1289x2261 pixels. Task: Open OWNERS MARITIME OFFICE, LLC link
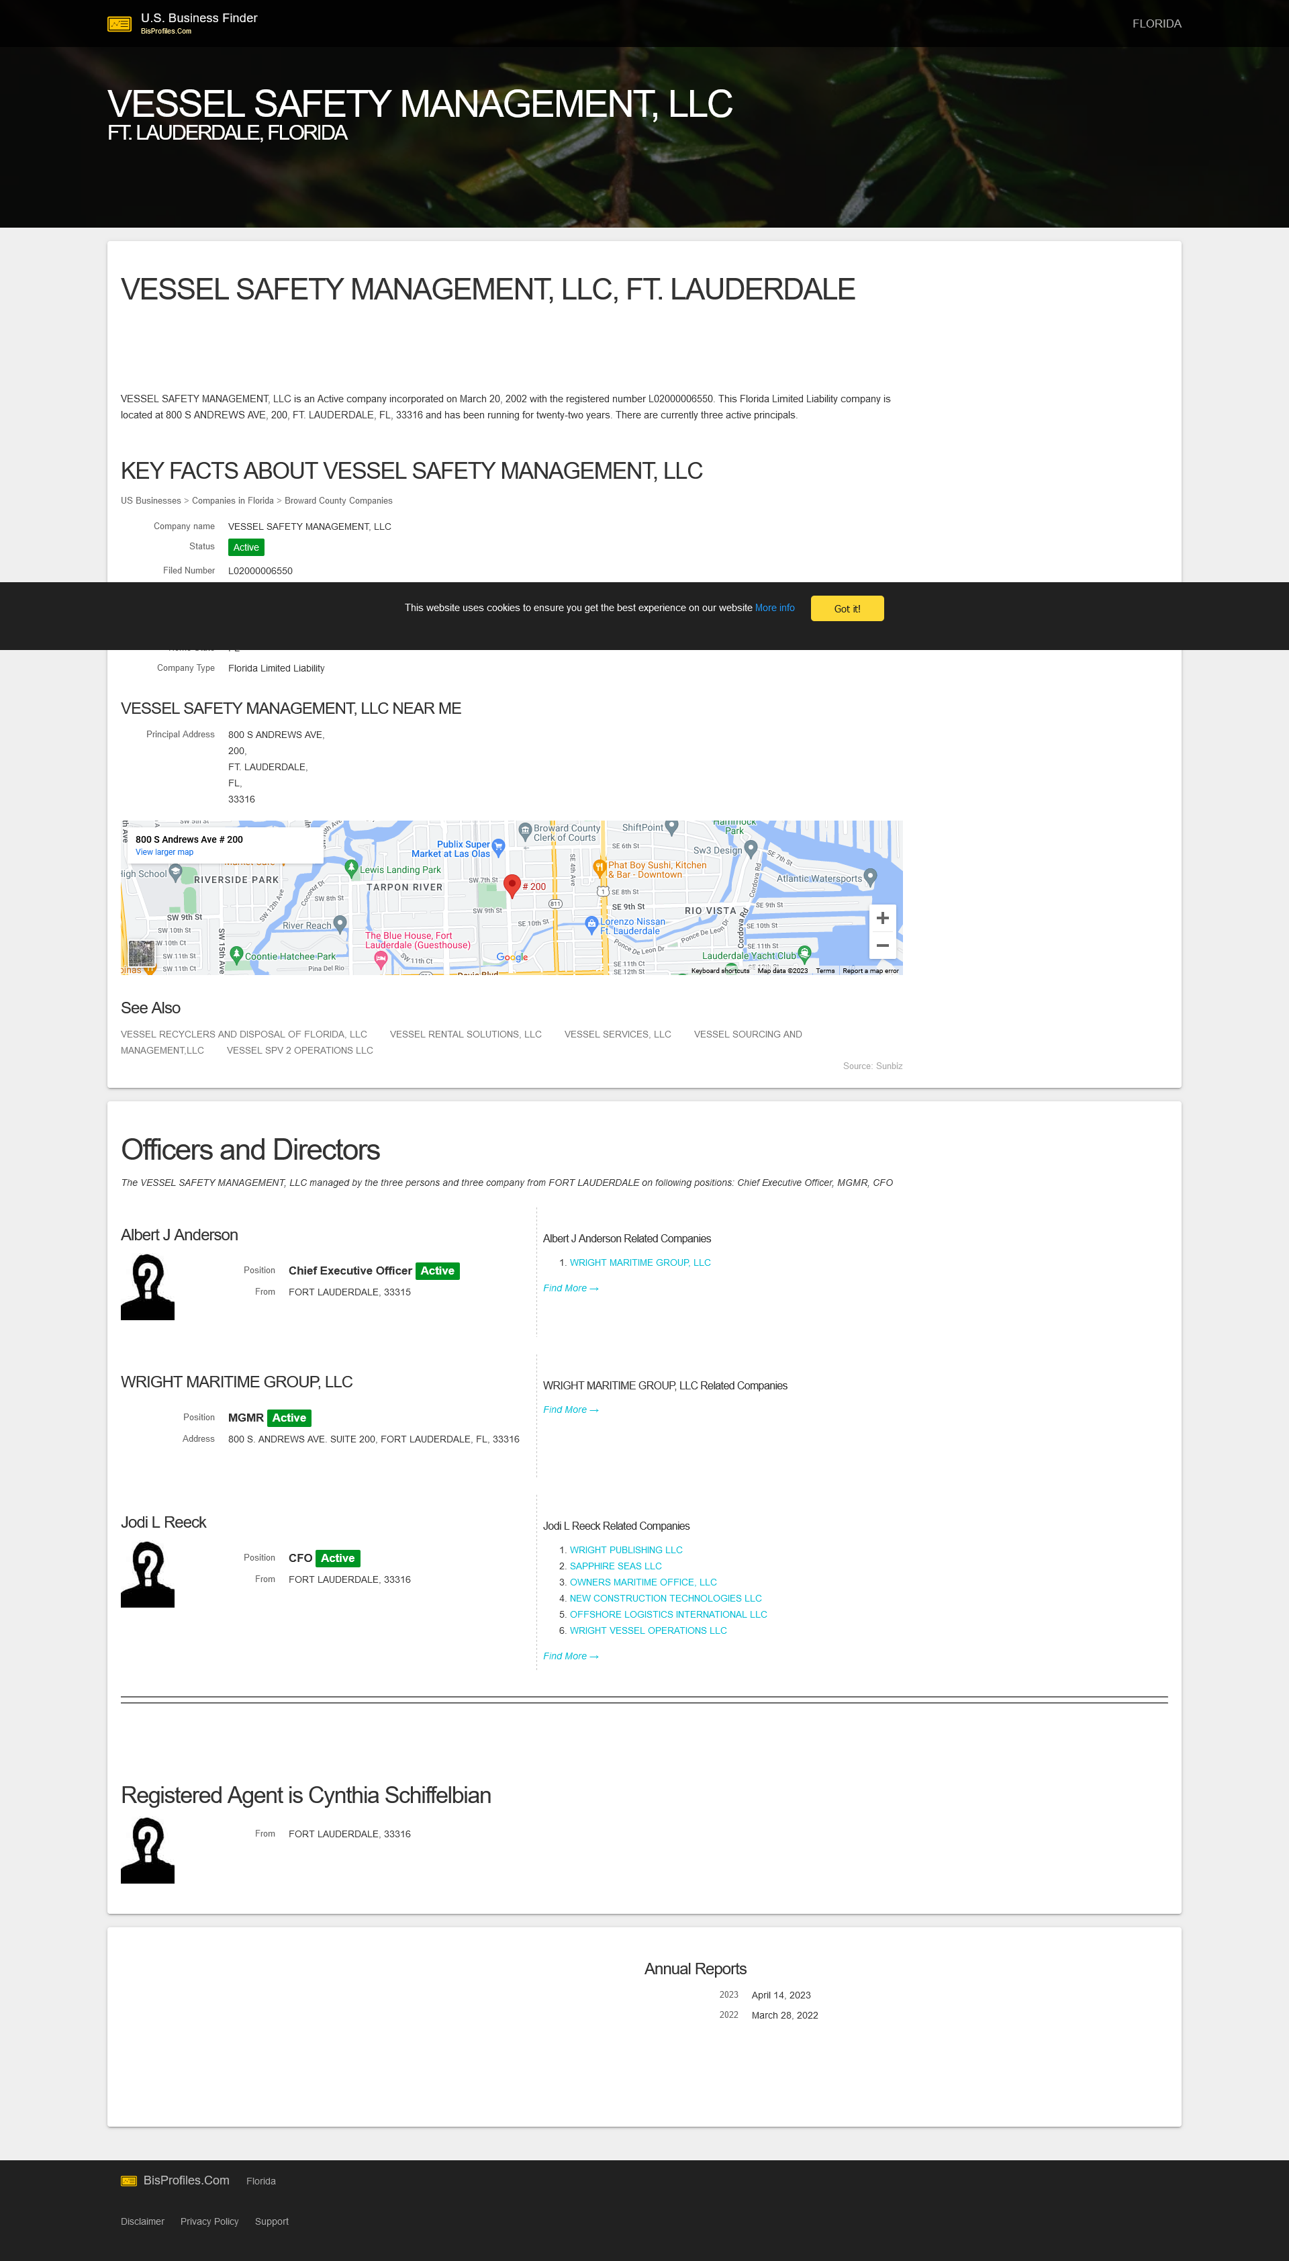click(x=642, y=1582)
